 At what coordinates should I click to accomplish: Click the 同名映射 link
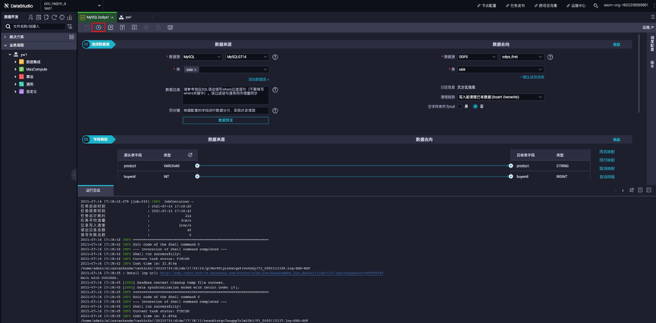(x=607, y=152)
